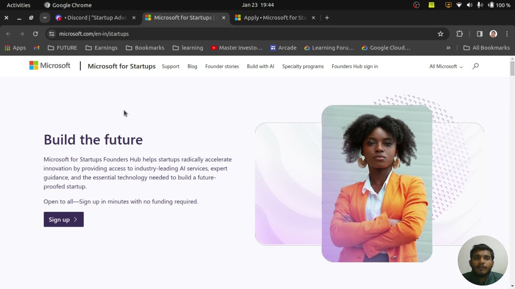
Task: Open the tab search dropdown arrow
Action: click(x=45, y=18)
